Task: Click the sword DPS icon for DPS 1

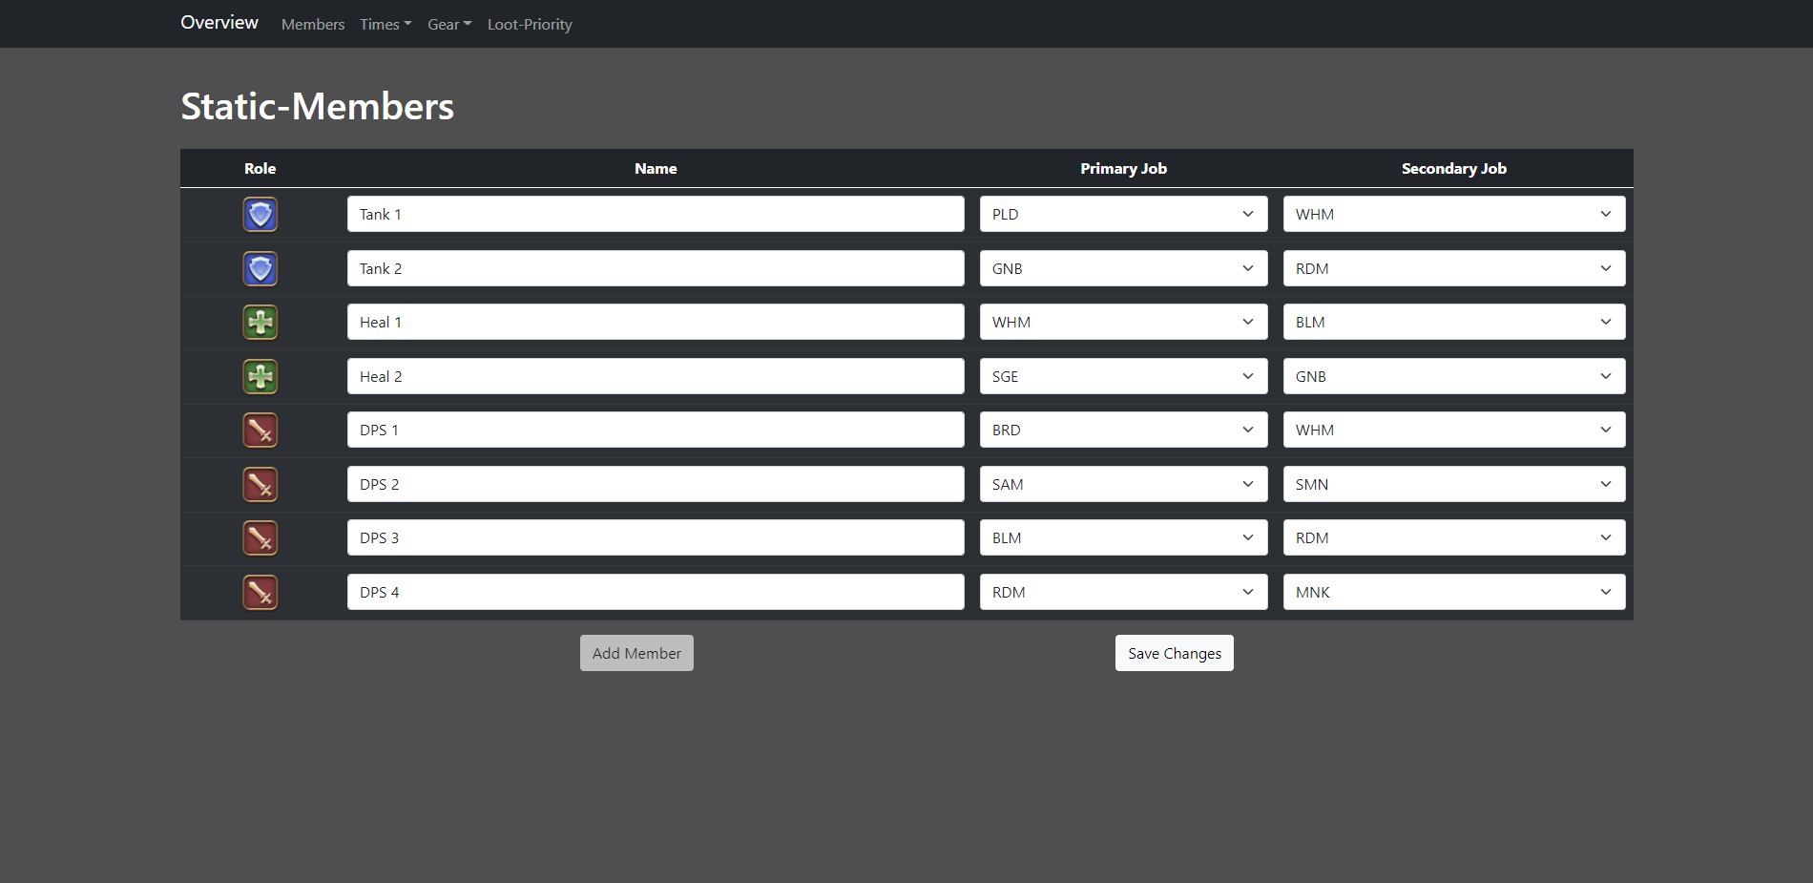Action: (260, 431)
